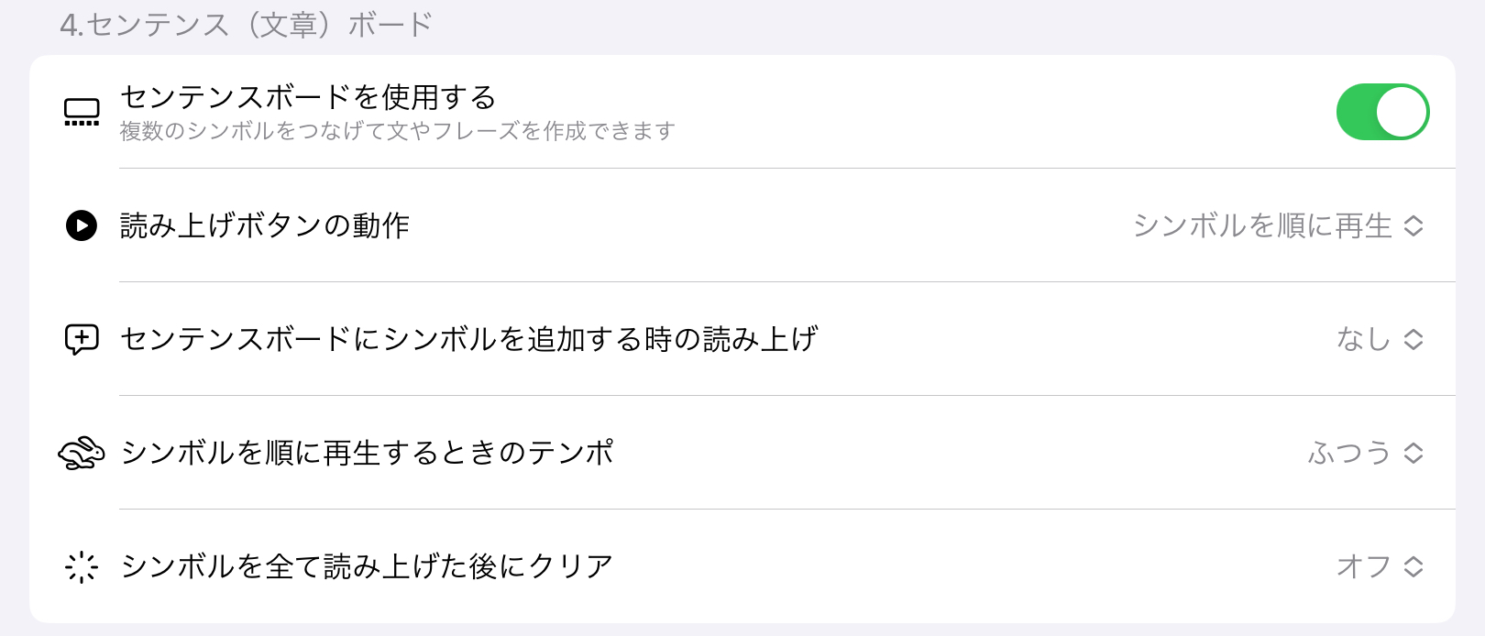Click the clear/sparkle icon beside シンボルを全て読み上げた後にクリア
This screenshot has width=1485, height=636.
tap(81, 566)
